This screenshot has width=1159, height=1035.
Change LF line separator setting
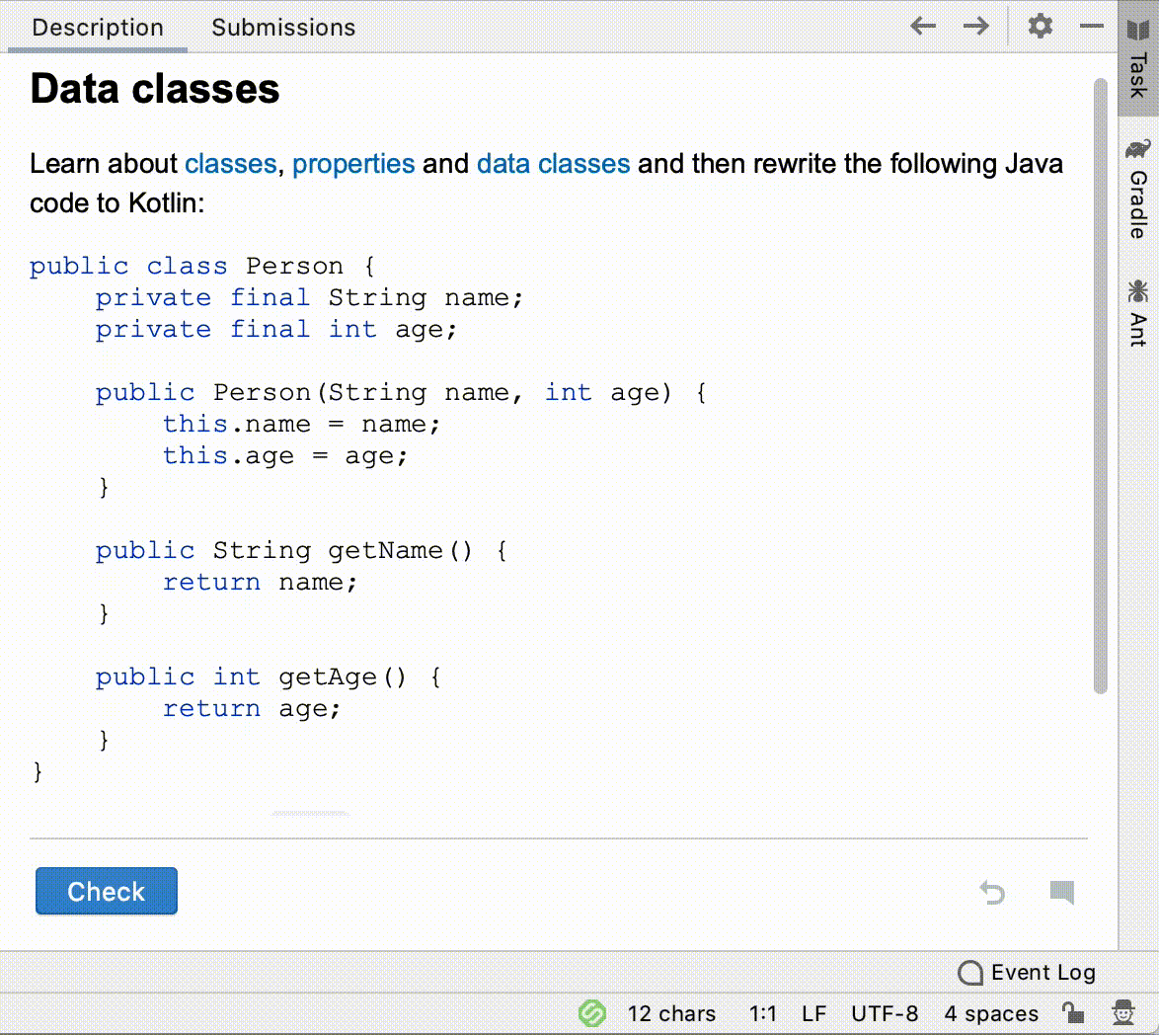pyautogui.click(x=813, y=1013)
